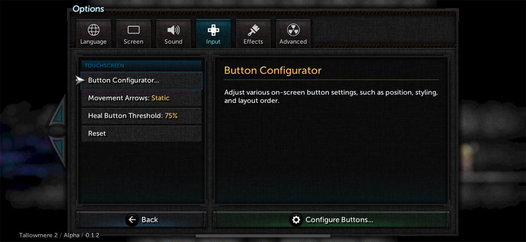Switch to the Effects tab
This screenshot has height=242, width=526.
pyautogui.click(x=253, y=34)
